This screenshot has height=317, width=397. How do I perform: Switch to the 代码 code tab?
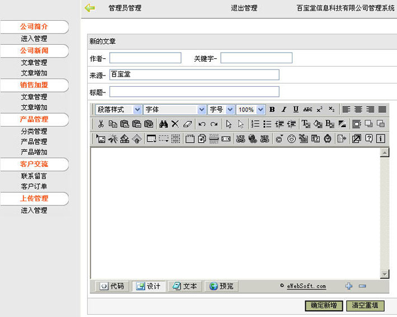pyautogui.click(x=112, y=286)
